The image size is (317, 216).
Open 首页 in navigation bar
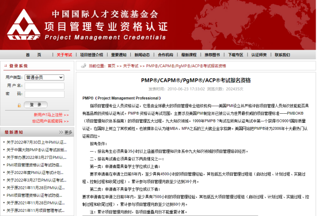(x=33, y=55)
